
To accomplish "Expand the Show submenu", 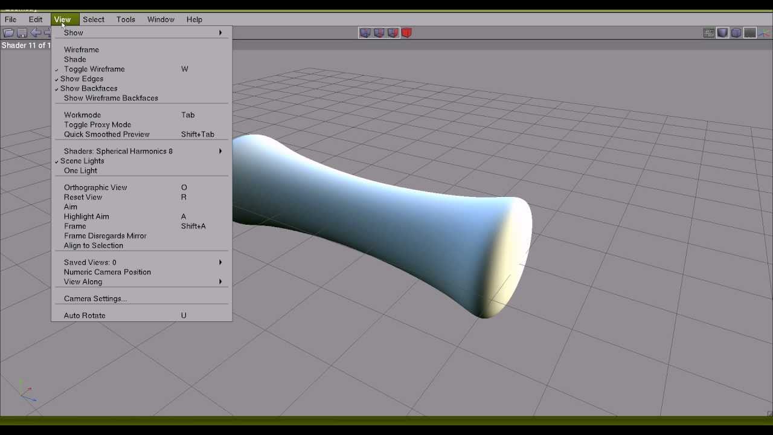I will (x=141, y=33).
